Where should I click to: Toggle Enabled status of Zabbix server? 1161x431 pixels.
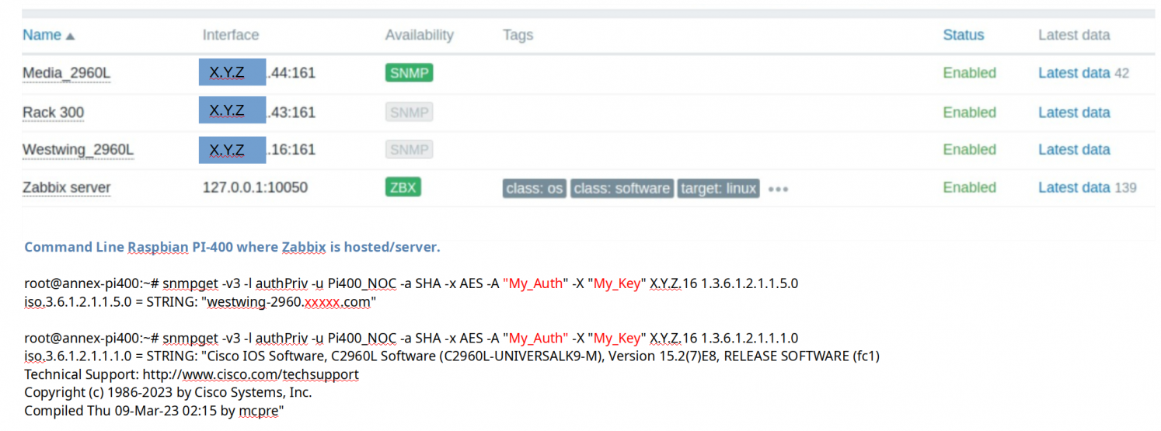click(x=969, y=188)
